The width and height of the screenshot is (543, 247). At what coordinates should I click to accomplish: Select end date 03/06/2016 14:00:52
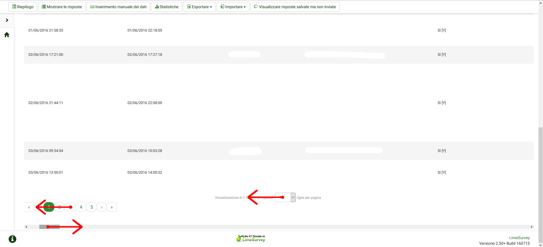pyautogui.click(x=145, y=173)
